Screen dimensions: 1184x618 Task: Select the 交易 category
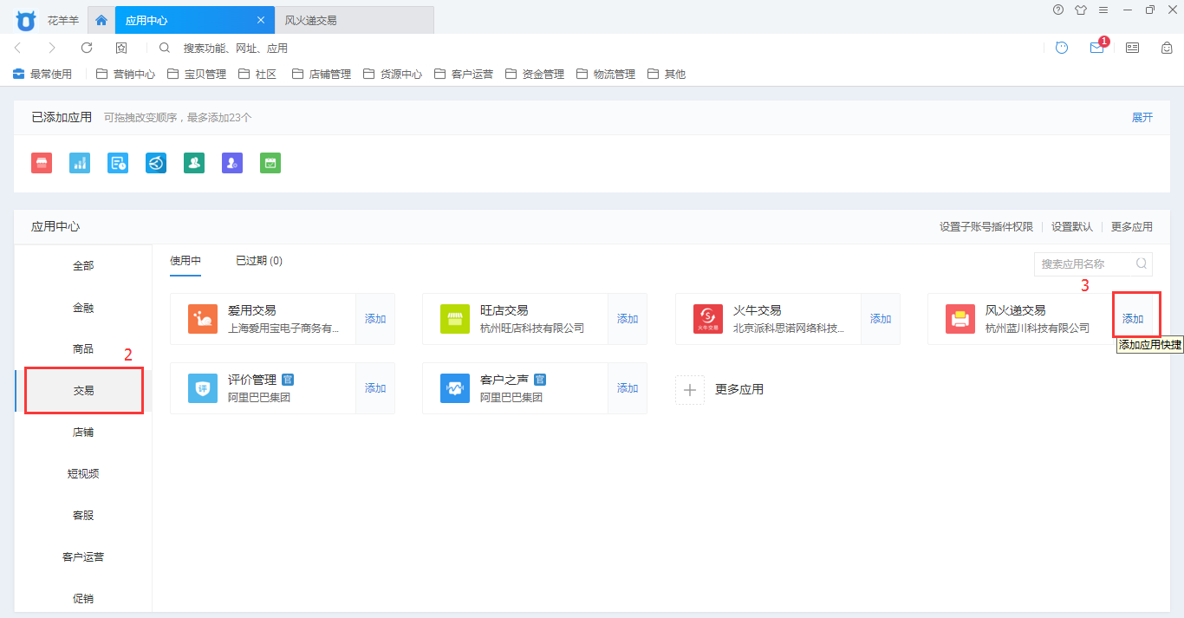pyautogui.click(x=83, y=391)
